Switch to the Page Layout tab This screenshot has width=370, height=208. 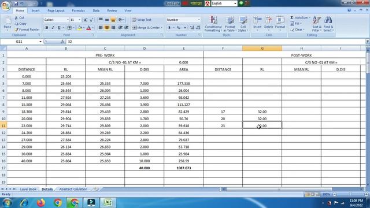[56, 10]
